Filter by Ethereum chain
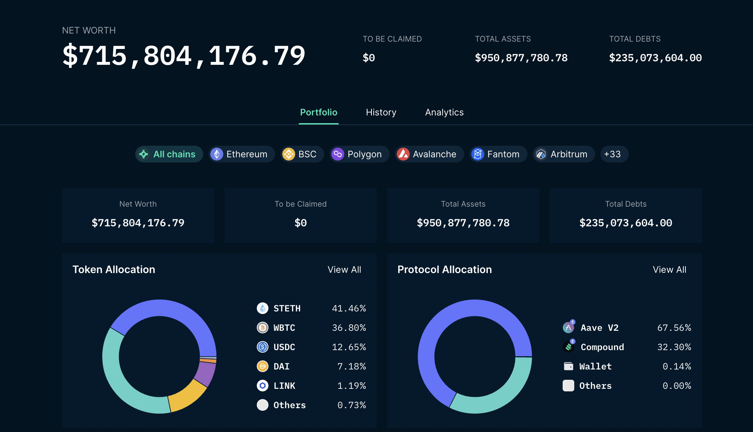 click(x=242, y=154)
